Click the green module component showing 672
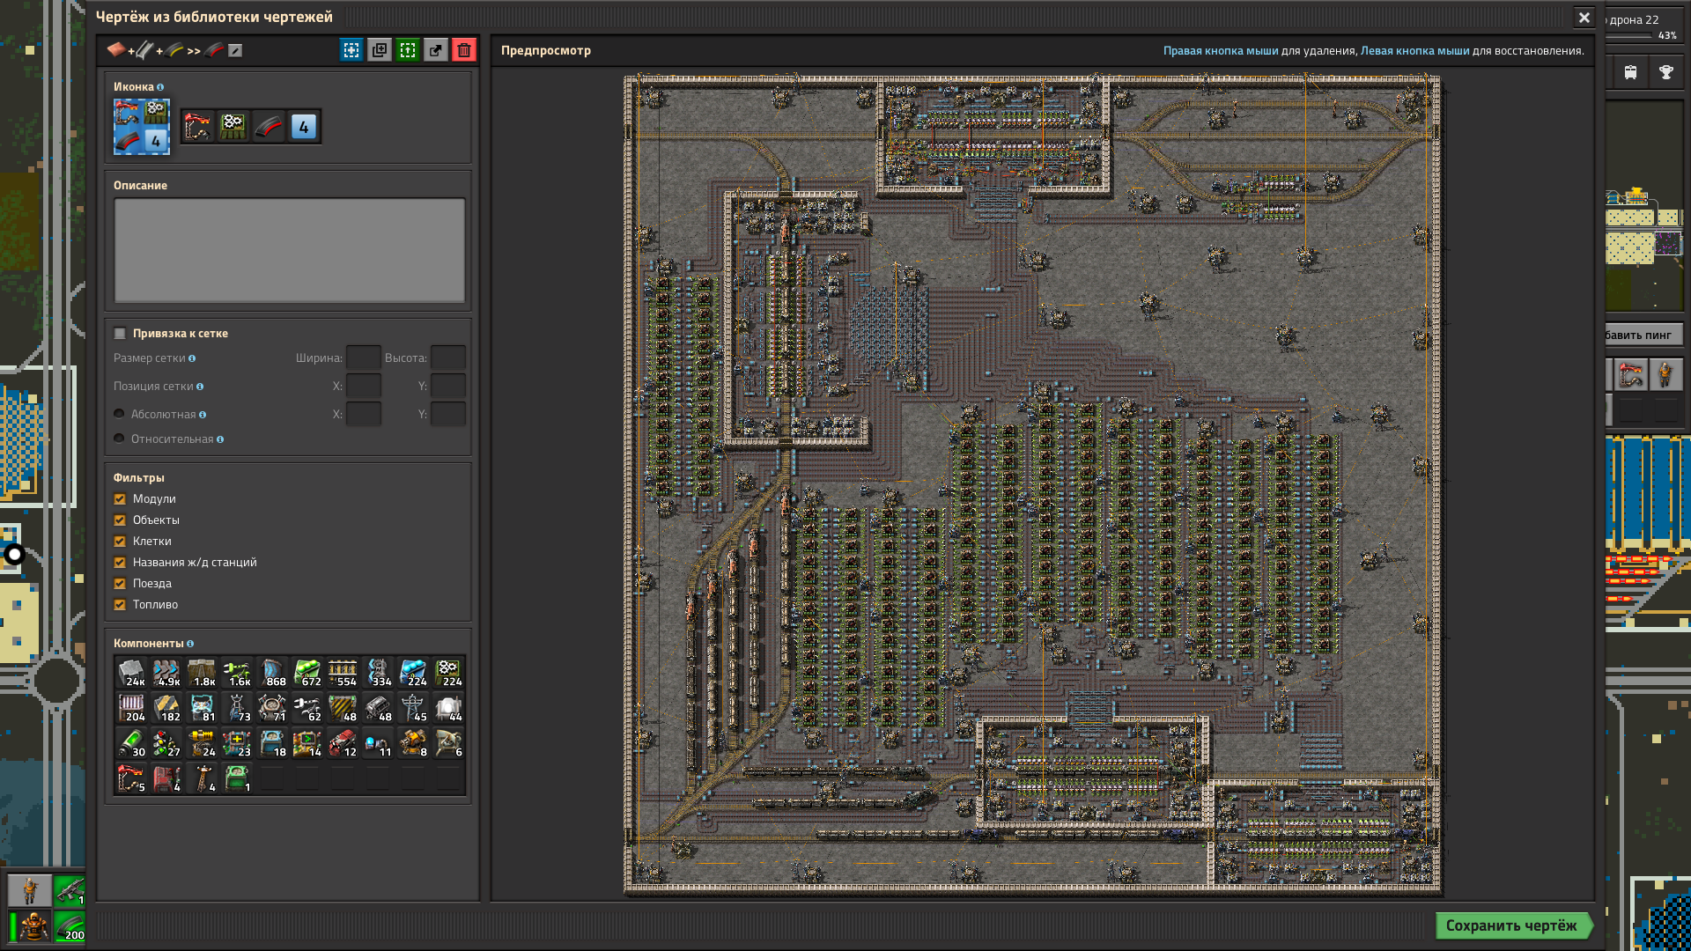Image resolution: width=1691 pixels, height=951 pixels. coord(307,673)
